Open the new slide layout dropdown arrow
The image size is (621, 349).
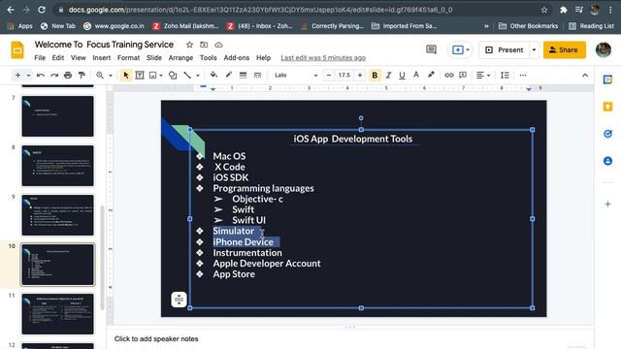[x=28, y=76]
